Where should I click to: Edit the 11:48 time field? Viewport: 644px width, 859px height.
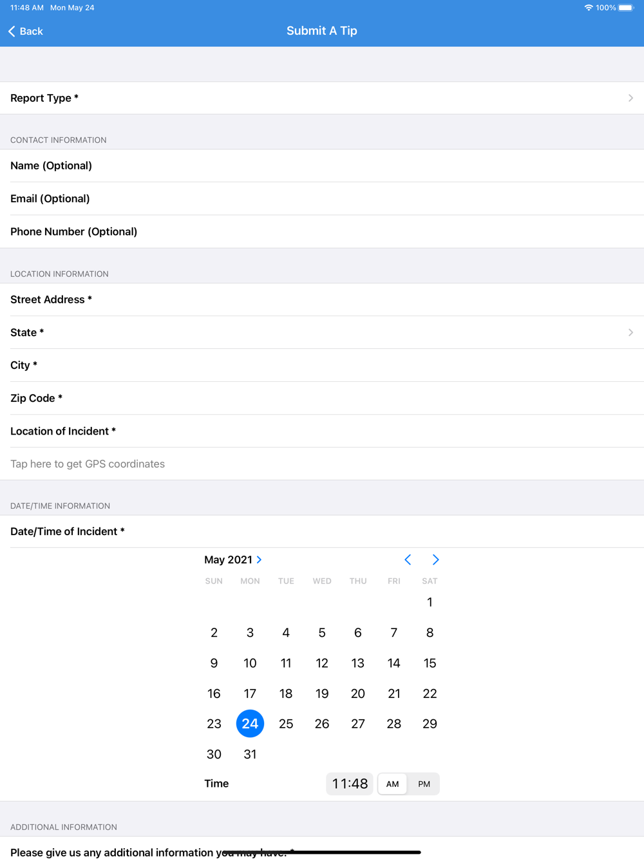point(350,784)
